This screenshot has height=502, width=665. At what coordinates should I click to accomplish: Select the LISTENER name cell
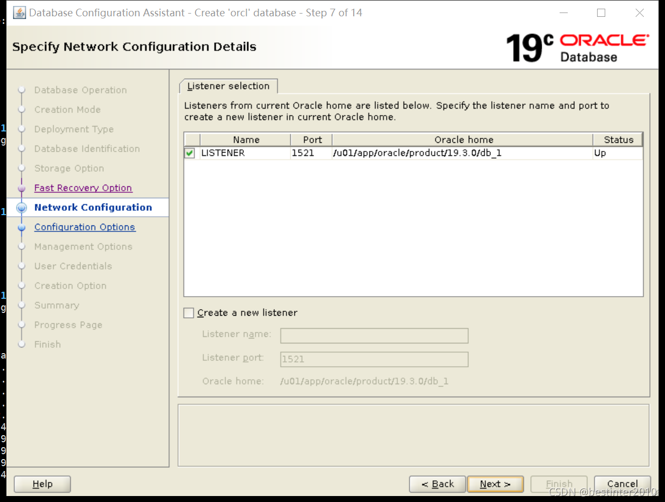(245, 153)
